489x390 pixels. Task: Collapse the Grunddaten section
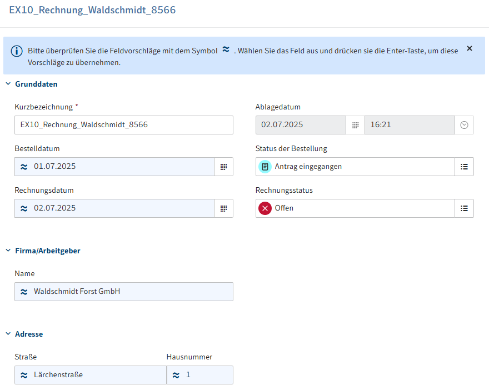8,84
